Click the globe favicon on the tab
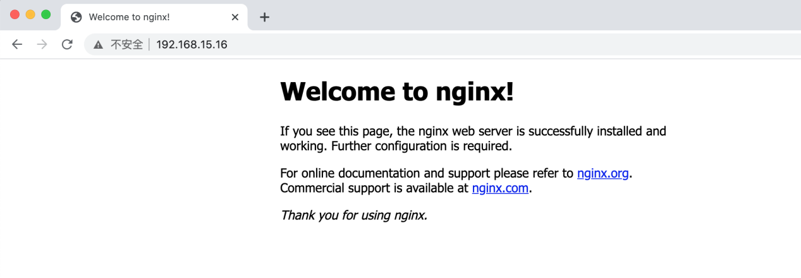Image resolution: width=801 pixels, height=278 pixels. click(x=76, y=17)
